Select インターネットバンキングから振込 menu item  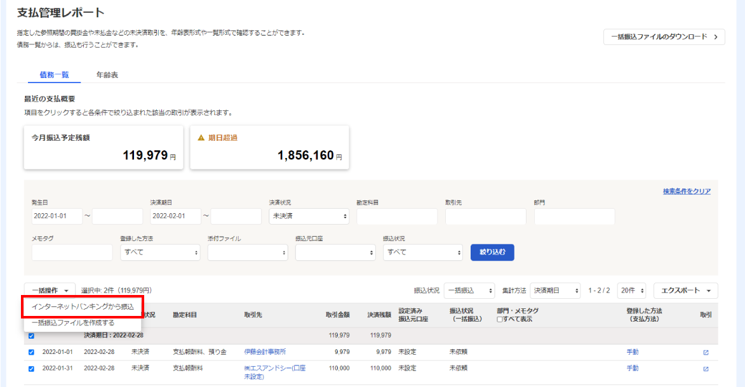coord(83,306)
